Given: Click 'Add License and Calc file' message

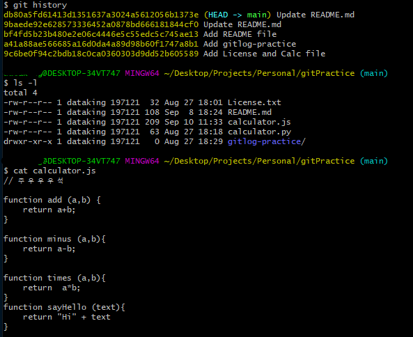Looking at the screenshot, I should click(x=264, y=54).
